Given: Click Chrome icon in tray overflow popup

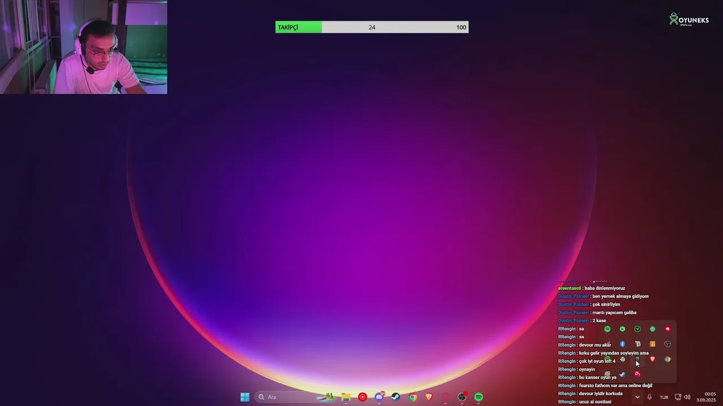Looking at the screenshot, I should pyautogui.click(x=668, y=359).
